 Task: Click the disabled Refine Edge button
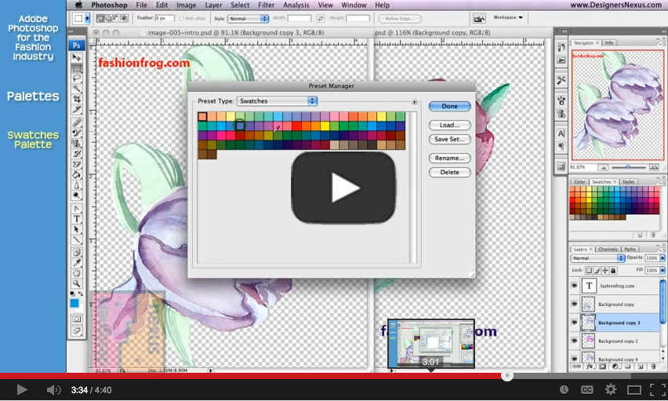pyautogui.click(x=400, y=18)
